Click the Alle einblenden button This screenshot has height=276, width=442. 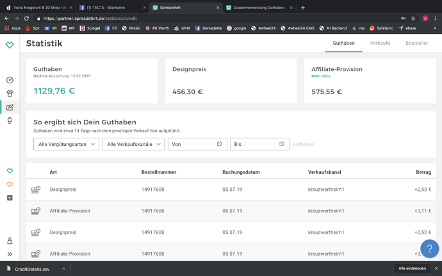412,269
